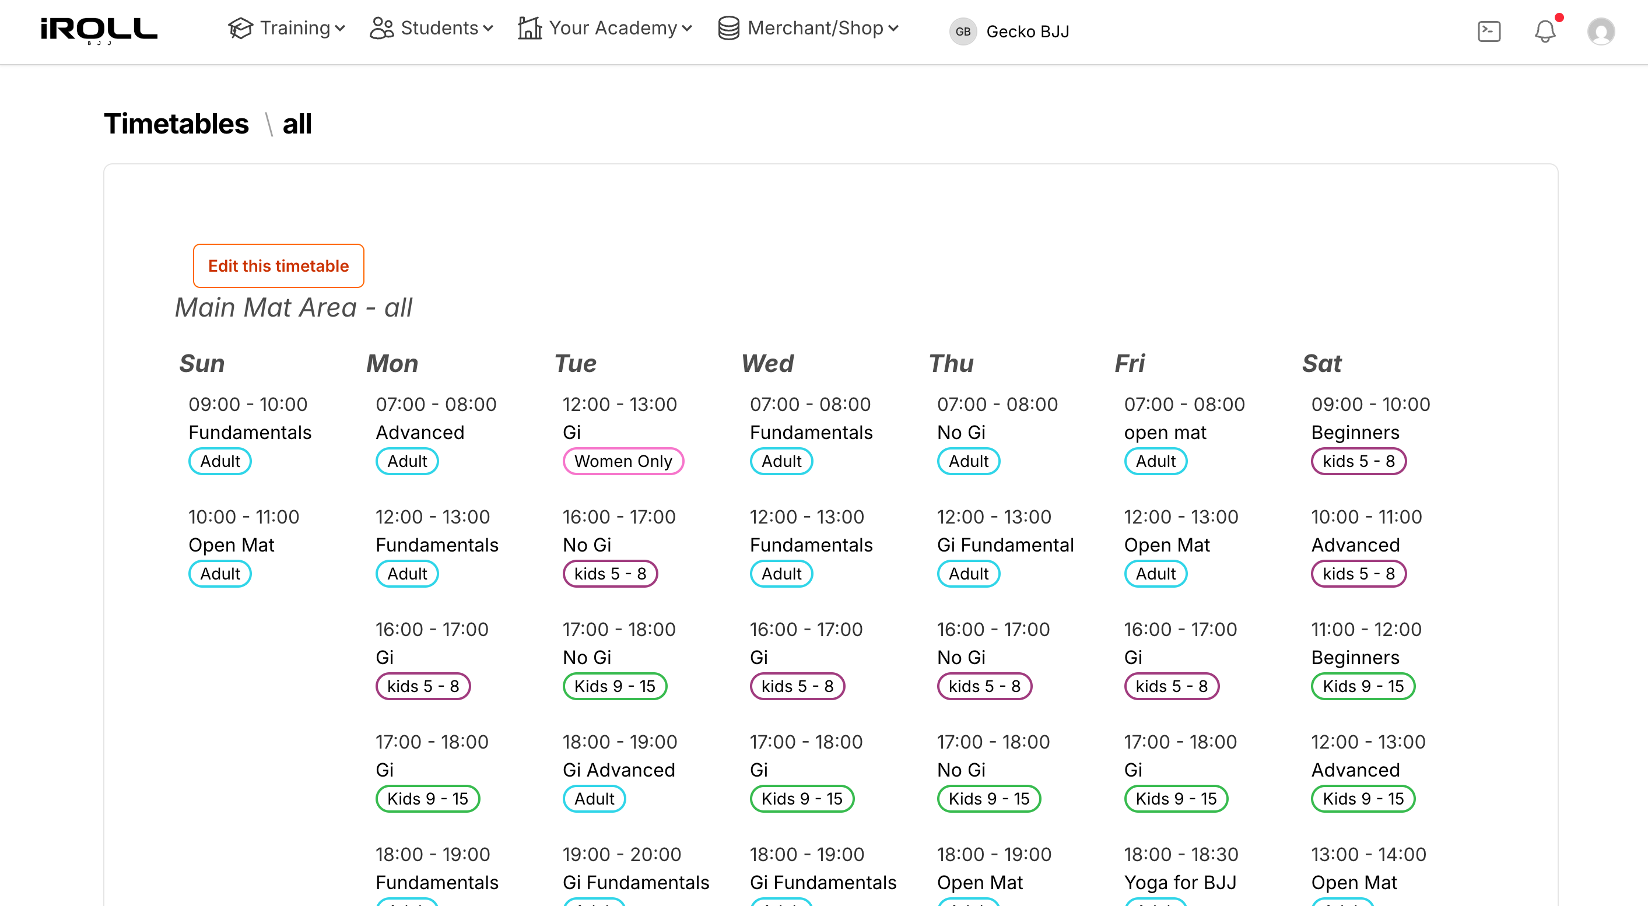Open the Merchant/Shop menu
Viewport: 1648px width, 906px height.
[808, 28]
